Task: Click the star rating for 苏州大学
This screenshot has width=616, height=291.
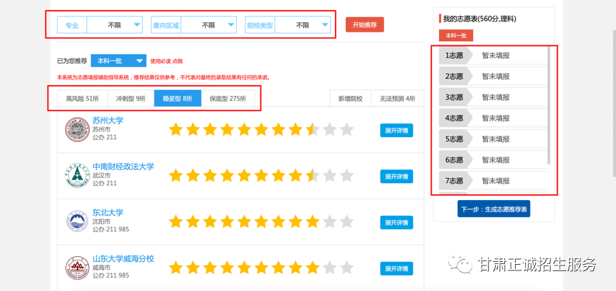Action: (x=260, y=130)
